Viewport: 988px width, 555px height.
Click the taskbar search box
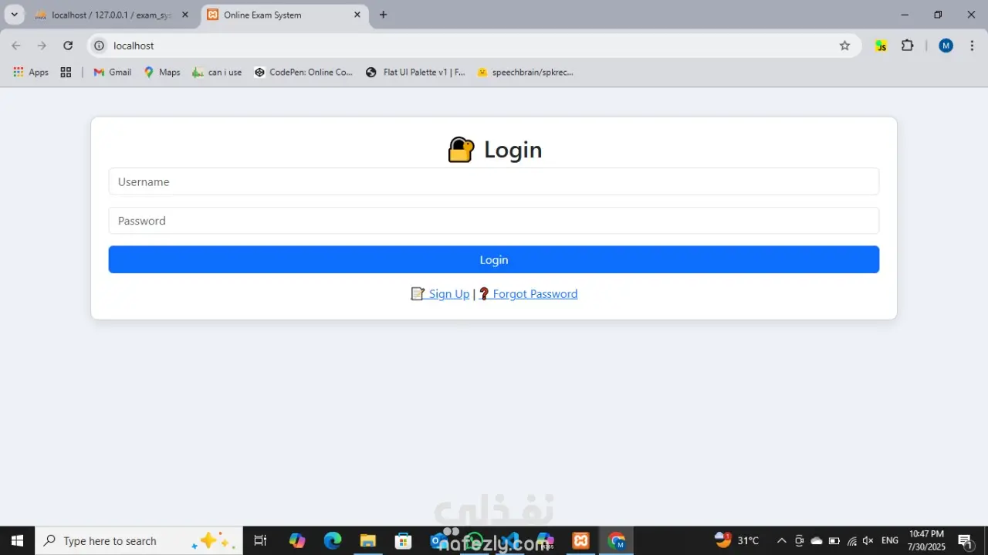pos(139,540)
